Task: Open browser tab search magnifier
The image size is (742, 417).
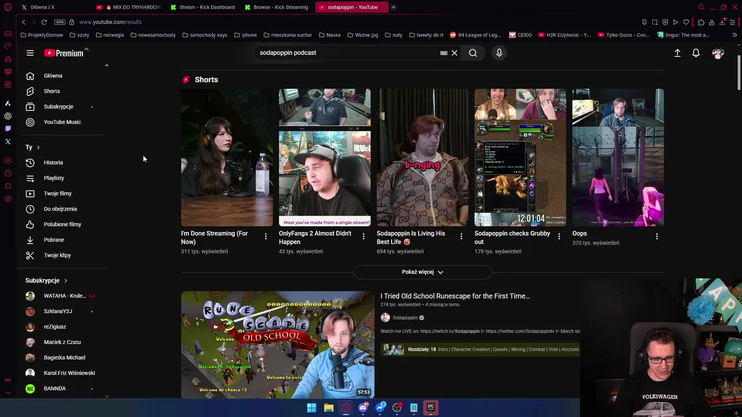Action: pos(701,7)
